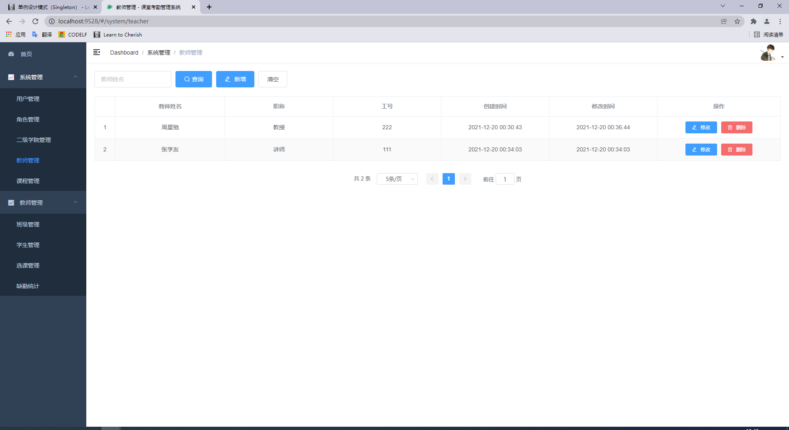Open the 5条/页 page size dropdown
Viewport: 789px width, 430px height.
pyautogui.click(x=397, y=179)
